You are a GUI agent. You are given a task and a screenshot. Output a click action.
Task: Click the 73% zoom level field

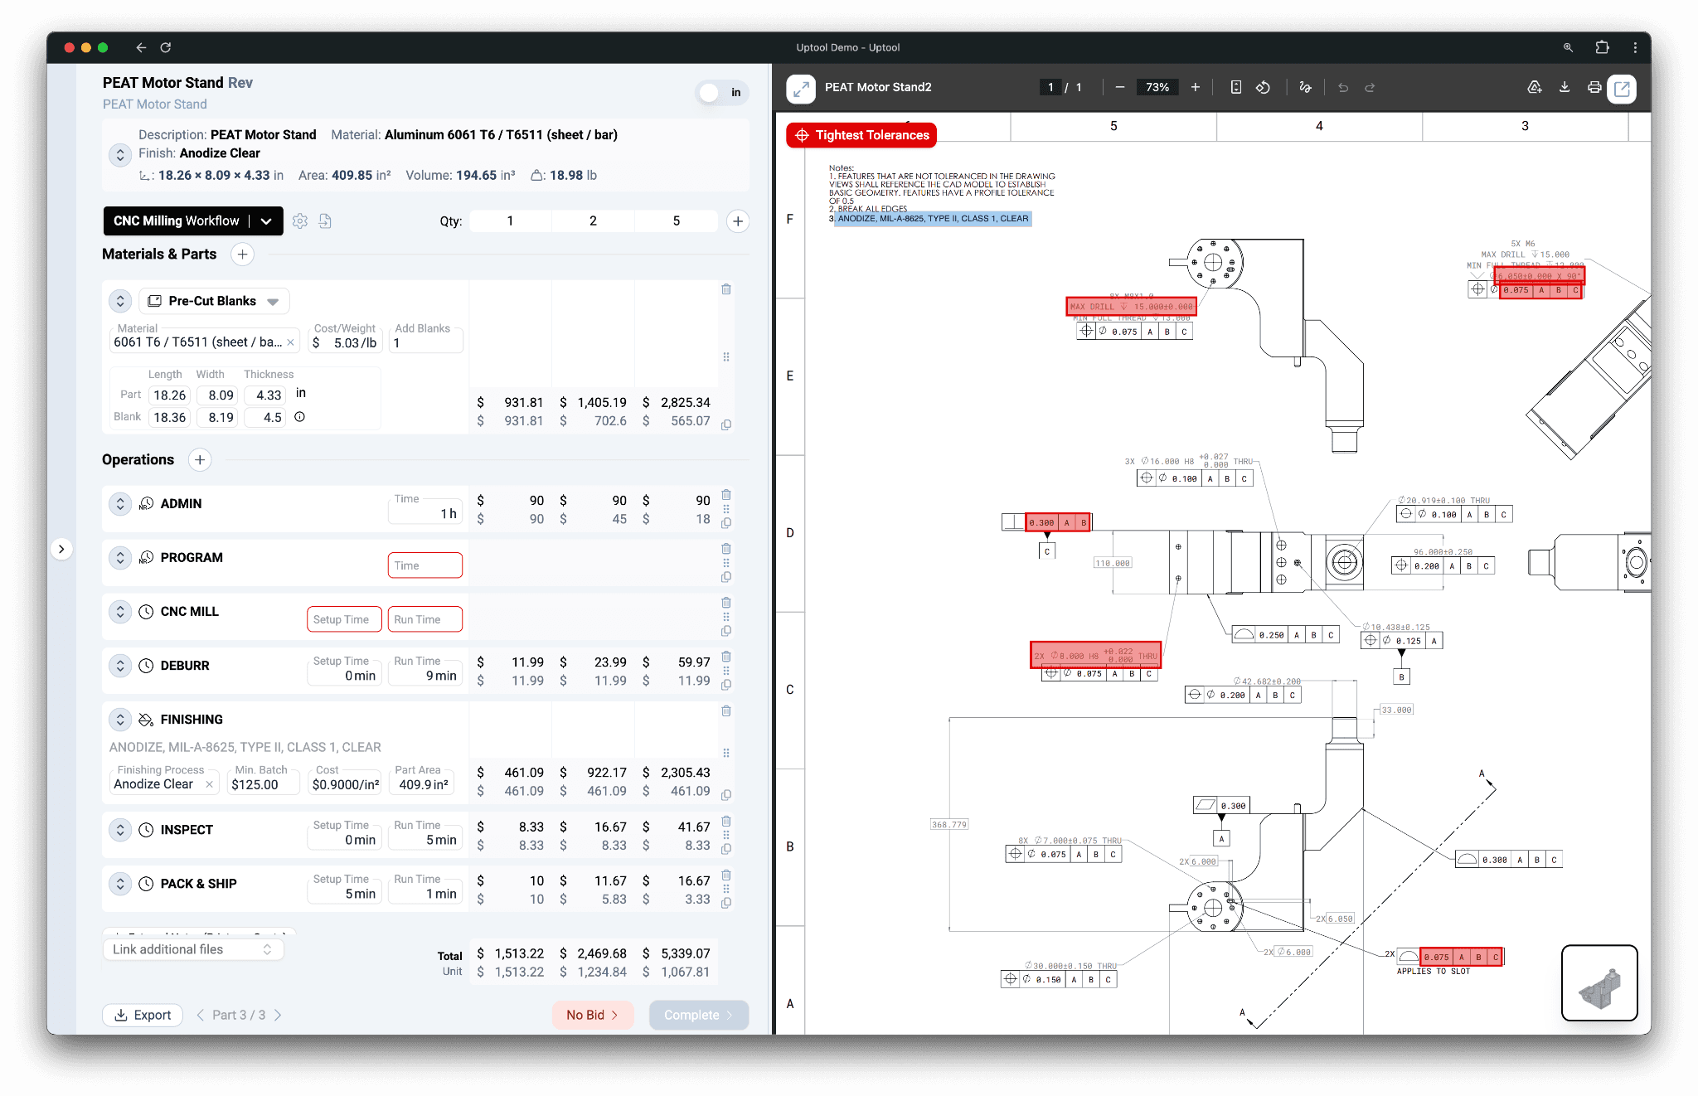(1157, 87)
